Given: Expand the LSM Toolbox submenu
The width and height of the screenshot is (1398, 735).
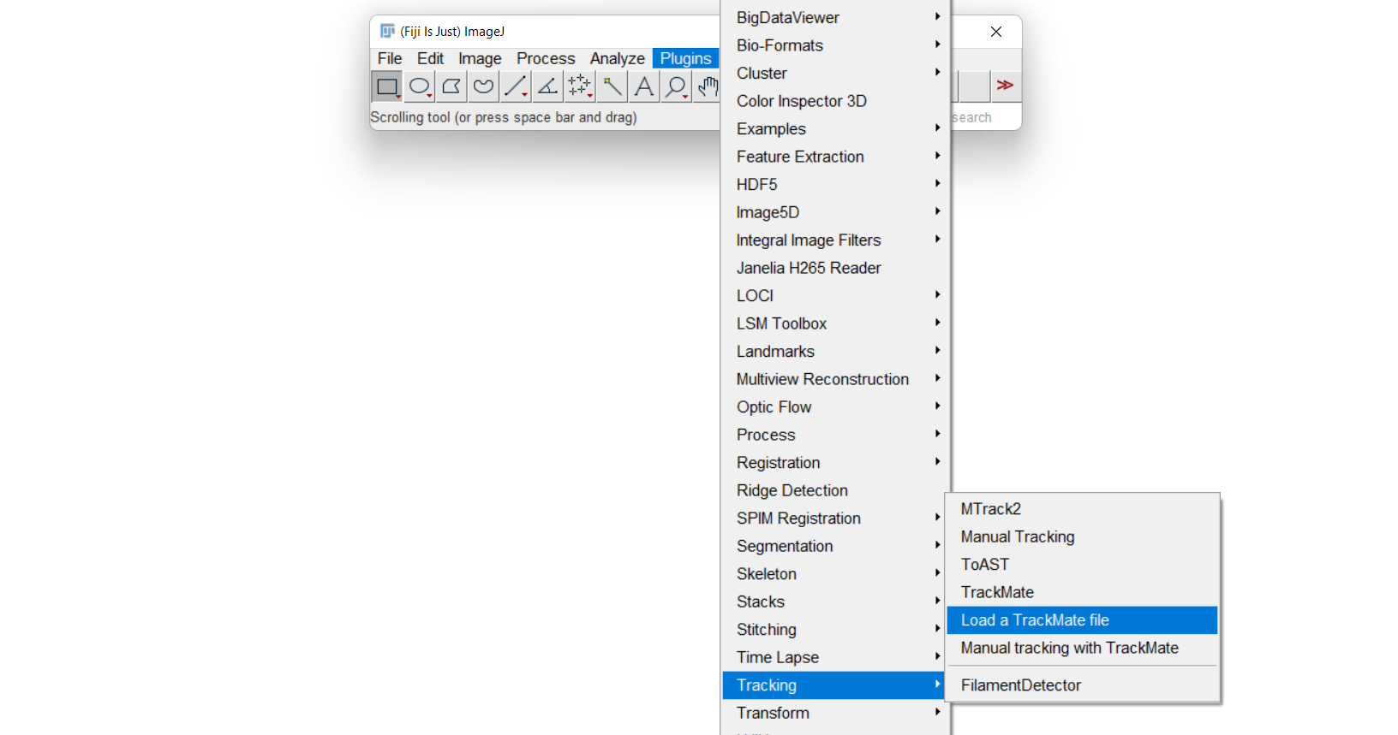Looking at the screenshot, I should [x=835, y=323].
